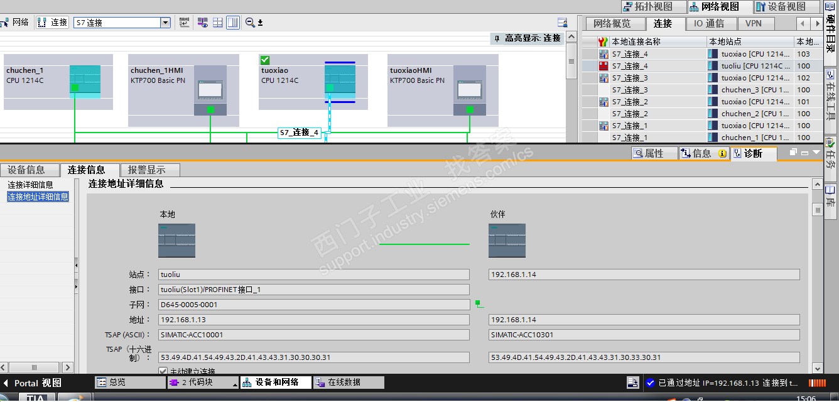
Task: Toggle the Connections (连接) toolbar button
Action: point(52,23)
